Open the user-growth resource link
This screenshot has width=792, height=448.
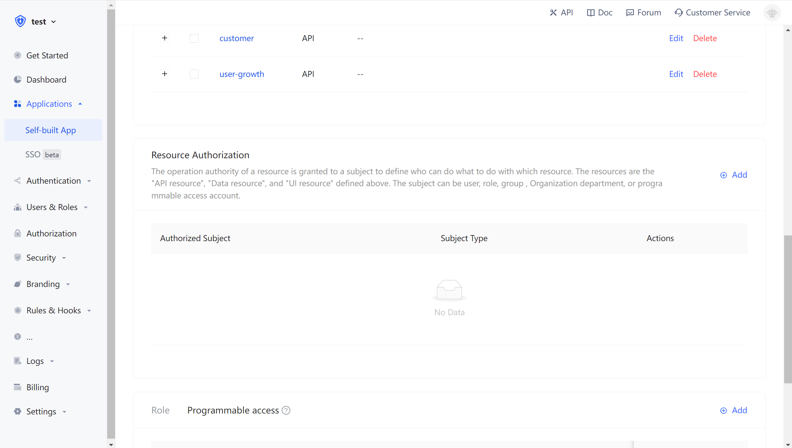point(242,74)
